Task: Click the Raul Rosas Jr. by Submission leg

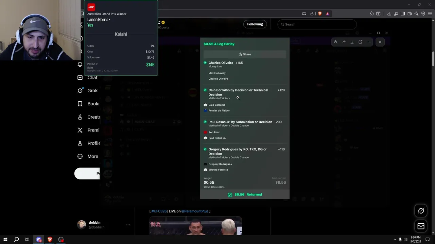Action: (x=240, y=122)
